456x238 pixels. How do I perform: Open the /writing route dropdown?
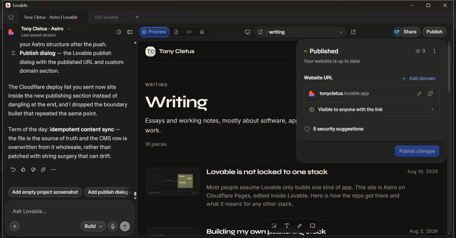click(341, 32)
